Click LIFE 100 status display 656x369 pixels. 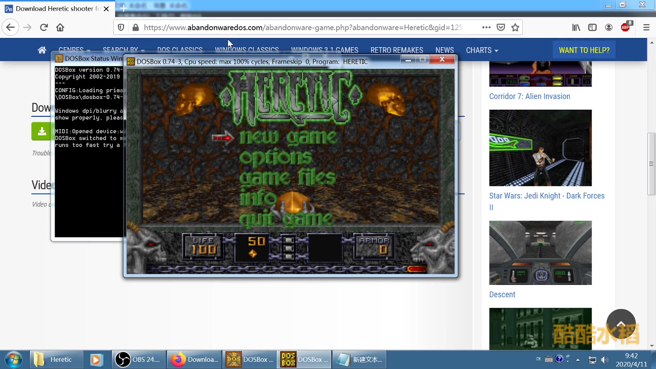click(204, 246)
